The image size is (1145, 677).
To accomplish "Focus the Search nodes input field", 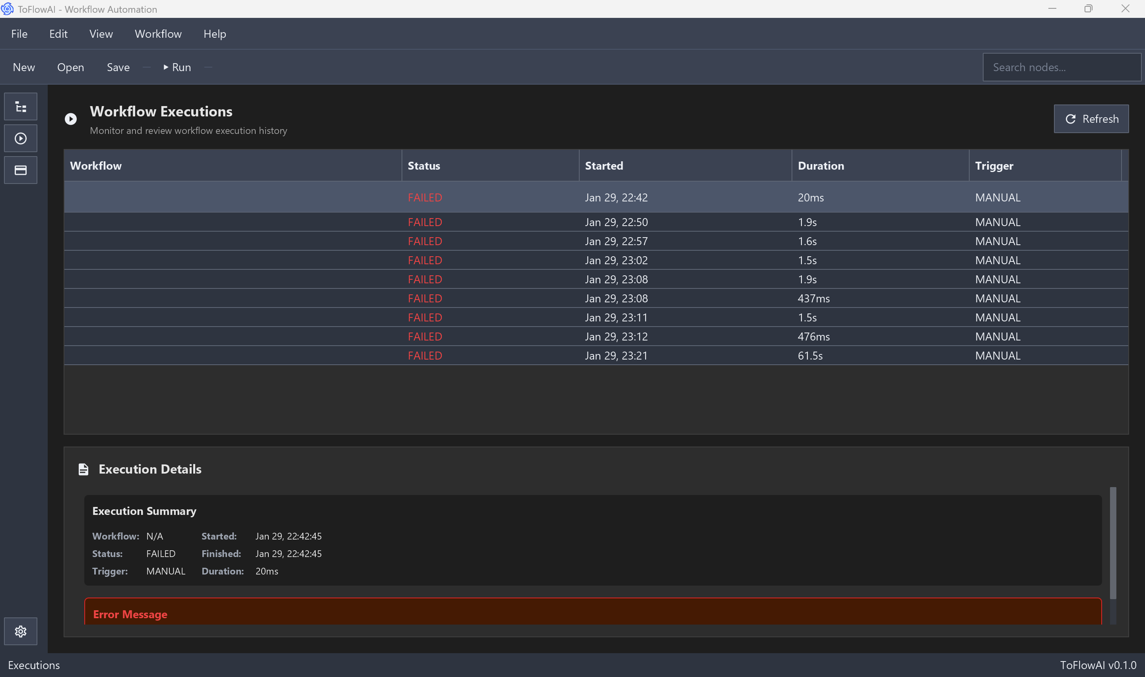I will pyautogui.click(x=1062, y=68).
